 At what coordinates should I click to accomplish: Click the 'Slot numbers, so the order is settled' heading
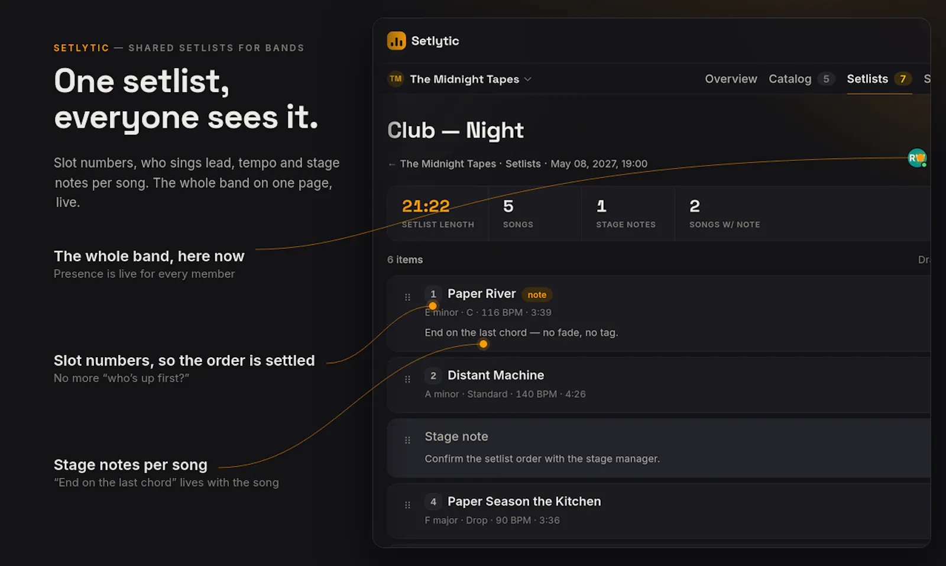click(x=184, y=360)
